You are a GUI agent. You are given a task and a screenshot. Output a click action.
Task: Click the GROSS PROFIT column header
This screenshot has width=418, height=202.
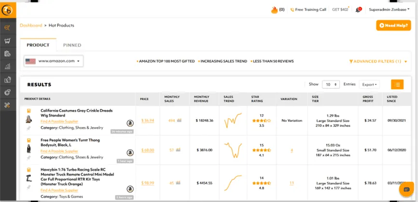click(368, 99)
